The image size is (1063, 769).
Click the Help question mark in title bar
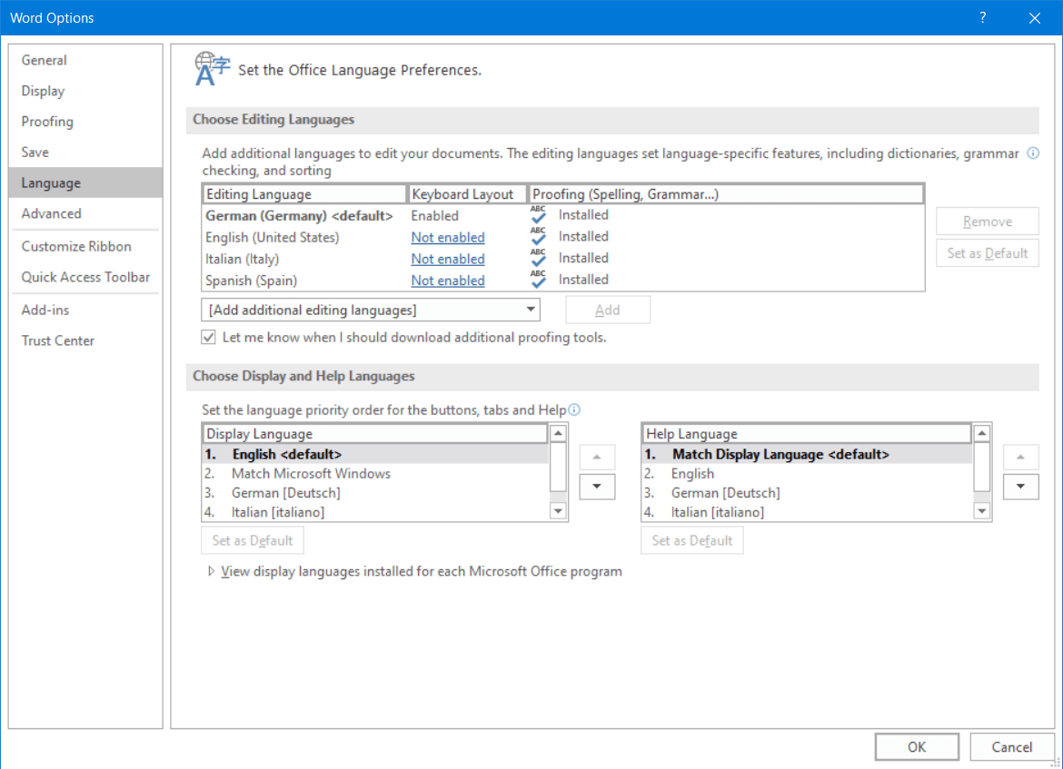click(x=982, y=17)
